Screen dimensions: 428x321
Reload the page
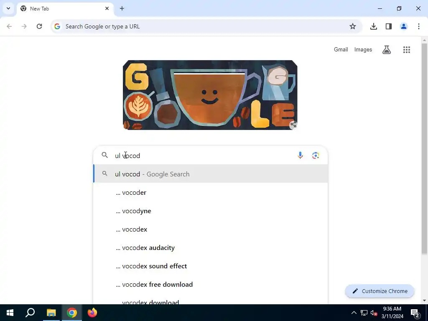[39, 26]
